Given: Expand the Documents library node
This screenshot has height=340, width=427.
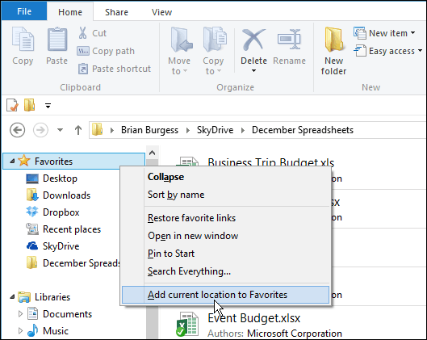Looking at the screenshot, I should (x=20, y=314).
